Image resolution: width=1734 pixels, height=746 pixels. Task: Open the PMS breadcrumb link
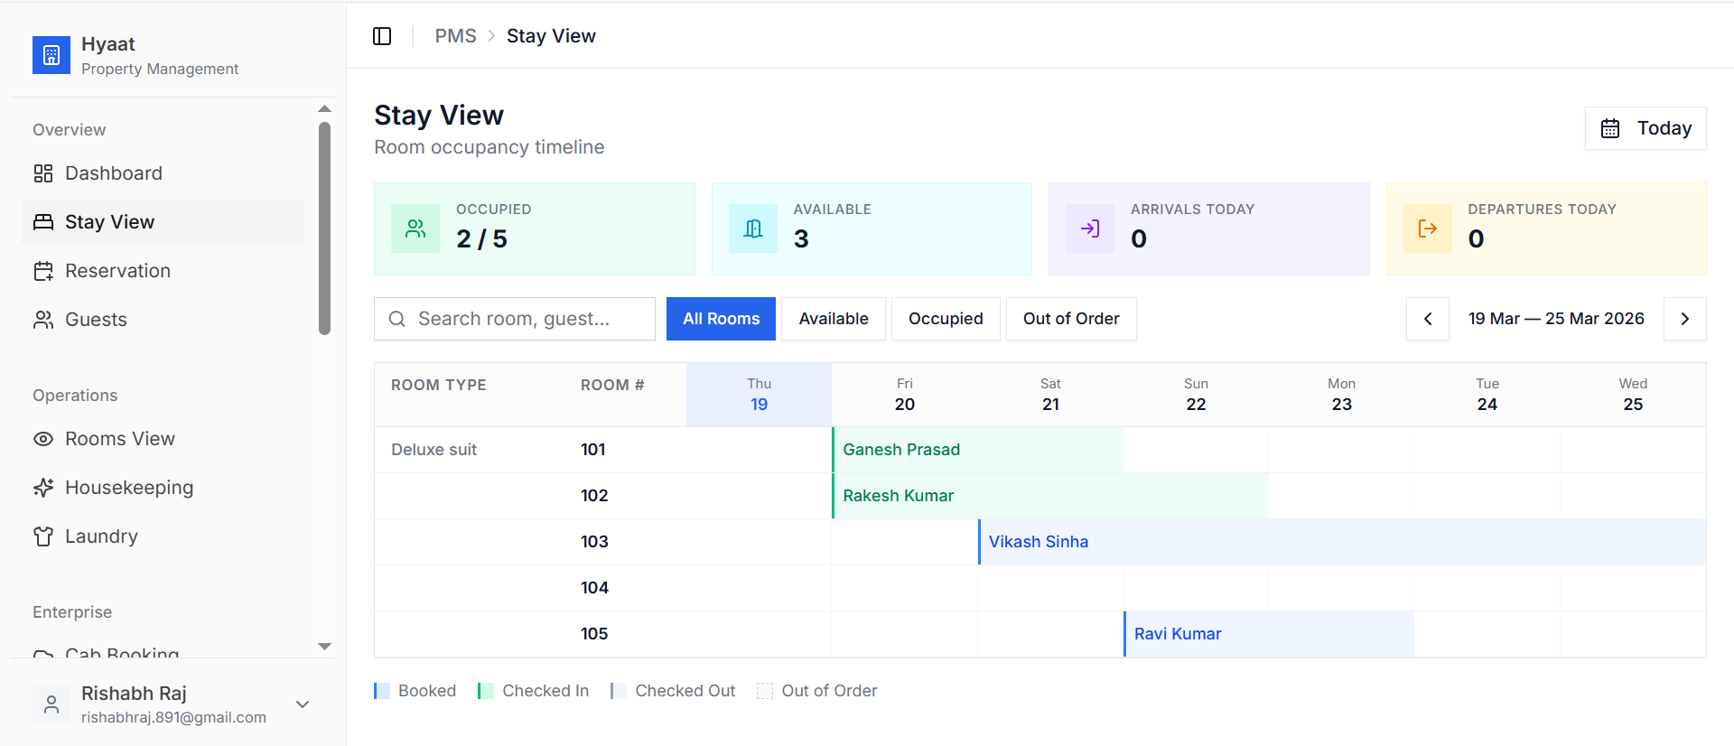(455, 36)
